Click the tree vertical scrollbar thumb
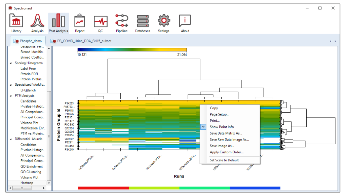Viewport: 346px width, 196px height. click(49, 136)
